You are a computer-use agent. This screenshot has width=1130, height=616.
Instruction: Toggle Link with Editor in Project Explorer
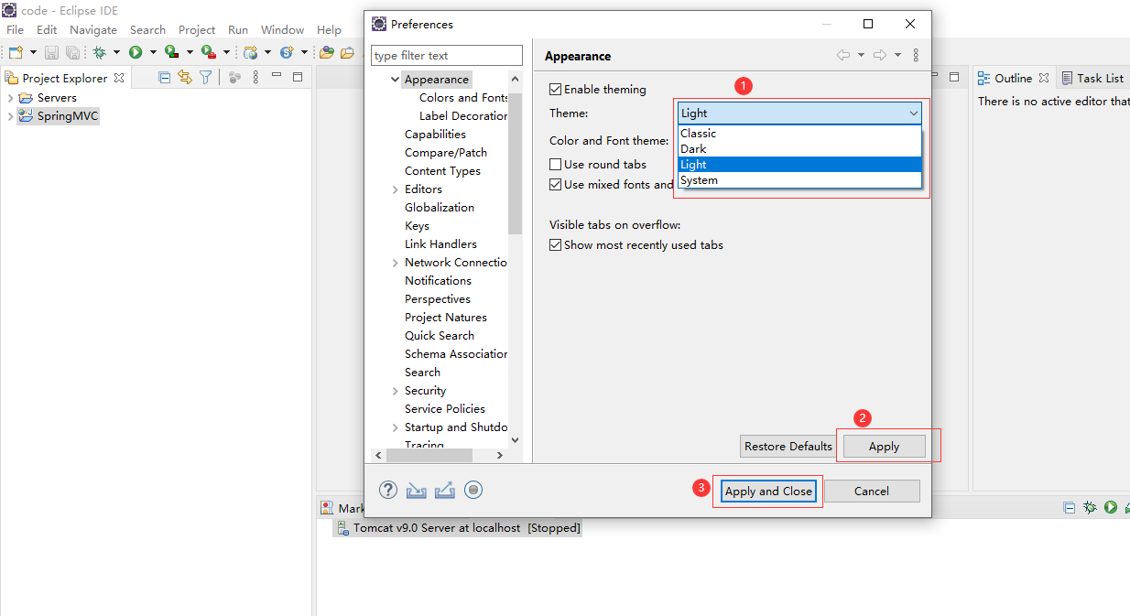point(185,78)
